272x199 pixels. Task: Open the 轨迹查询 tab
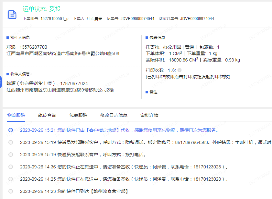click(x=47, y=115)
